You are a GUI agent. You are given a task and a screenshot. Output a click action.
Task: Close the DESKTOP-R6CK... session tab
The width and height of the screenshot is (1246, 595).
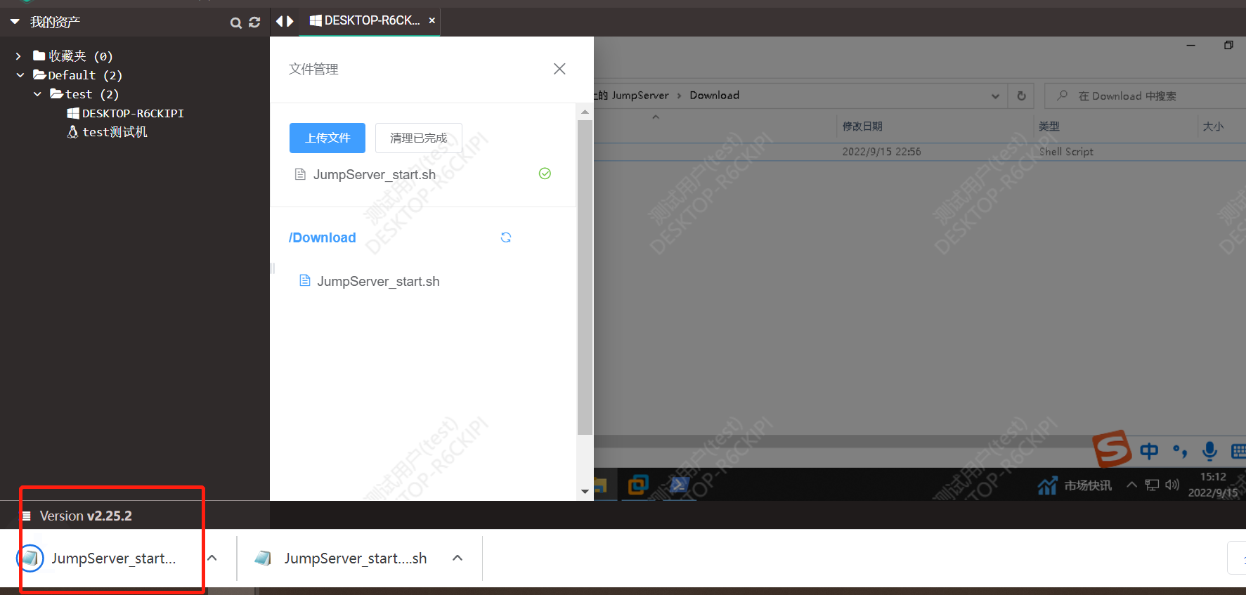point(432,20)
